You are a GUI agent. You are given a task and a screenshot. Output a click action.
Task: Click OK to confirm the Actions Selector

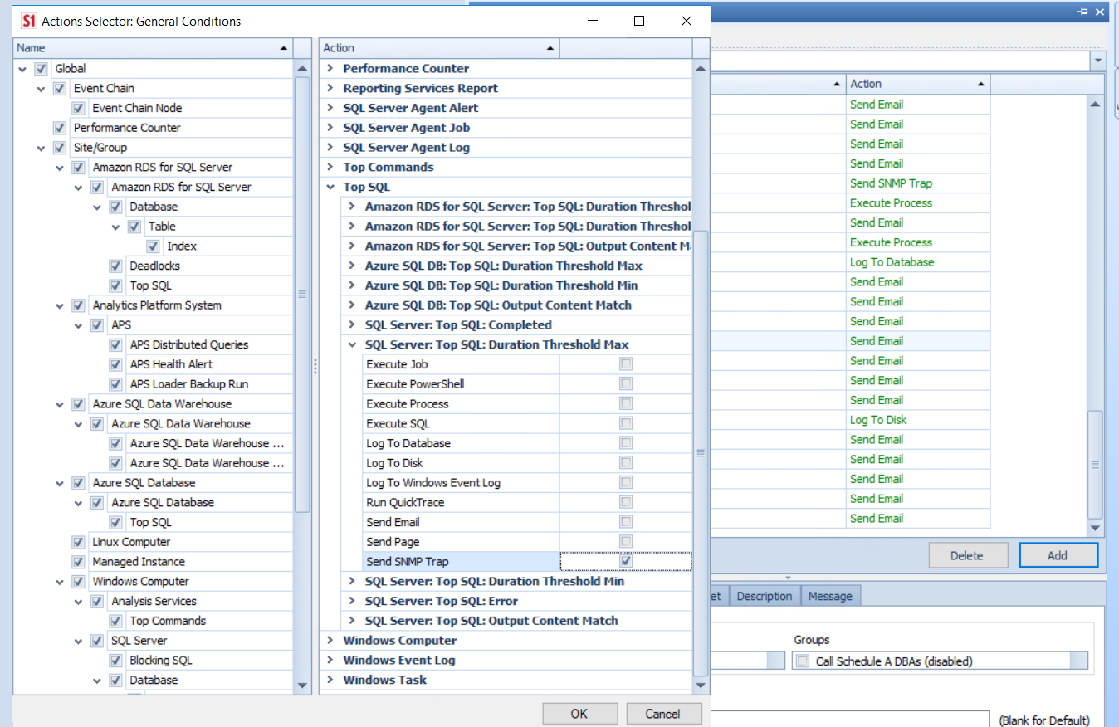tap(579, 714)
